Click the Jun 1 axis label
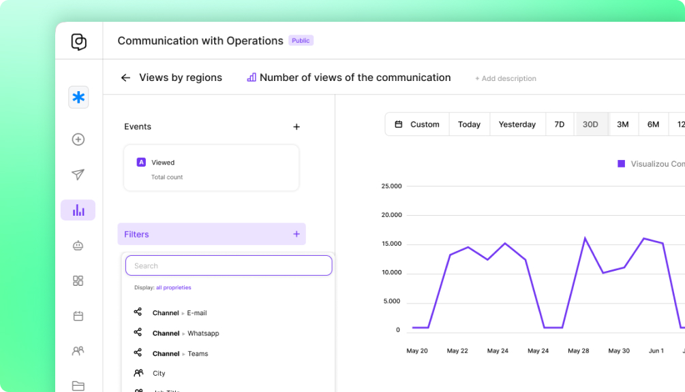 pos(656,350)
